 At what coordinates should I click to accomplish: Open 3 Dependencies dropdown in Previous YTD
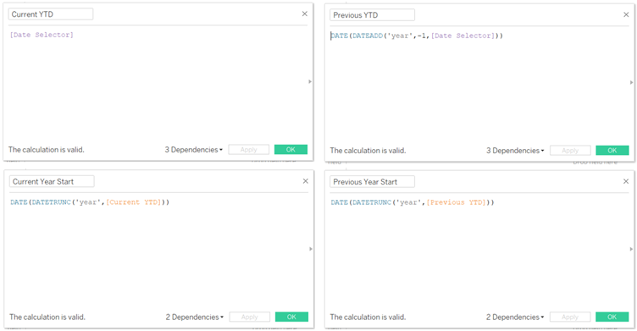coord(515,151)
